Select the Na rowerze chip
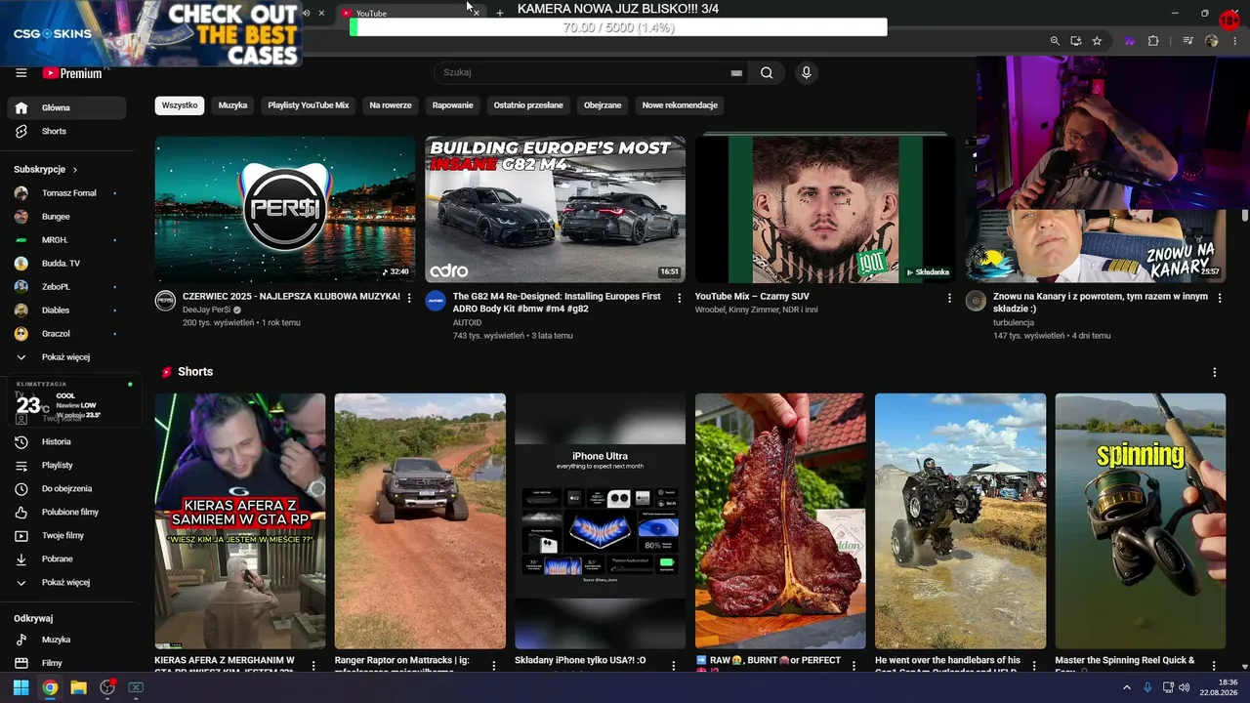 [x=391, y=105]
